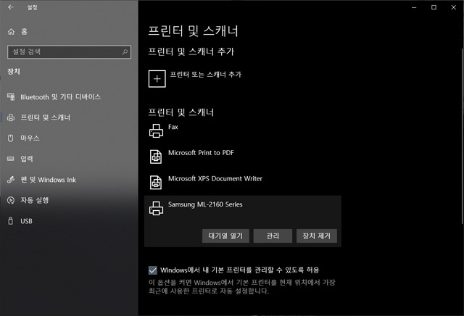The image size is (464, 316).
Task: Click the vertical scrollbar on the right
Action: pos(463,136)
